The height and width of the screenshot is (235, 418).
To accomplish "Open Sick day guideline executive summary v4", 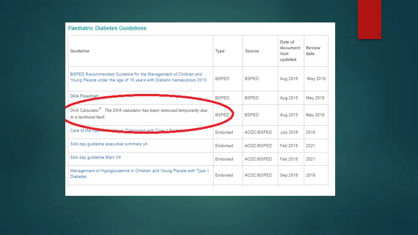I will click(x=109, y=144).
